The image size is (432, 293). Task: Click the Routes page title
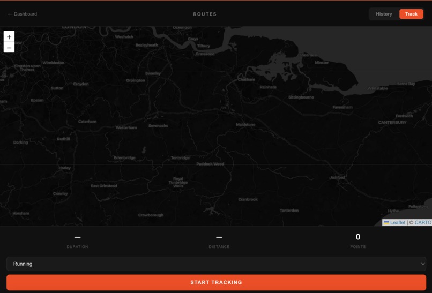point(205,14)
